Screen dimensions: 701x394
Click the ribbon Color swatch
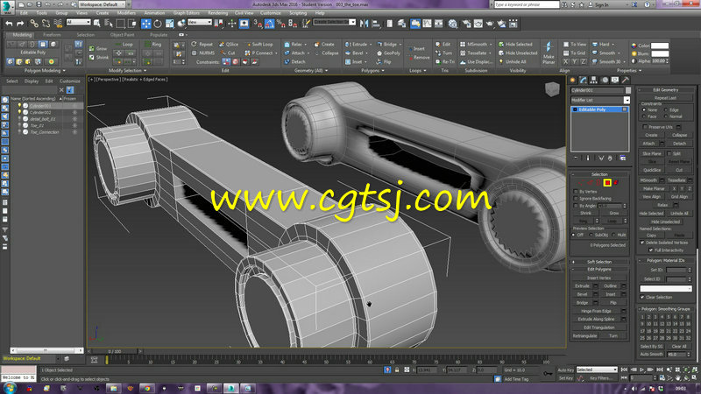click(660, 46)
